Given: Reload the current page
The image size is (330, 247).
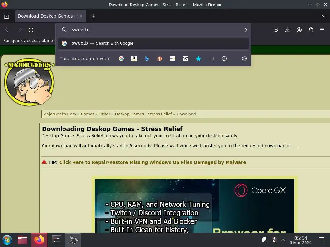Looking at the screenshot, I should pyautogui.click(x=31, y=30).
